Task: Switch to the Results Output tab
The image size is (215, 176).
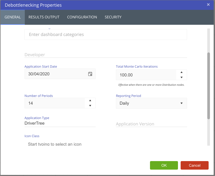Action: [44, 17]
